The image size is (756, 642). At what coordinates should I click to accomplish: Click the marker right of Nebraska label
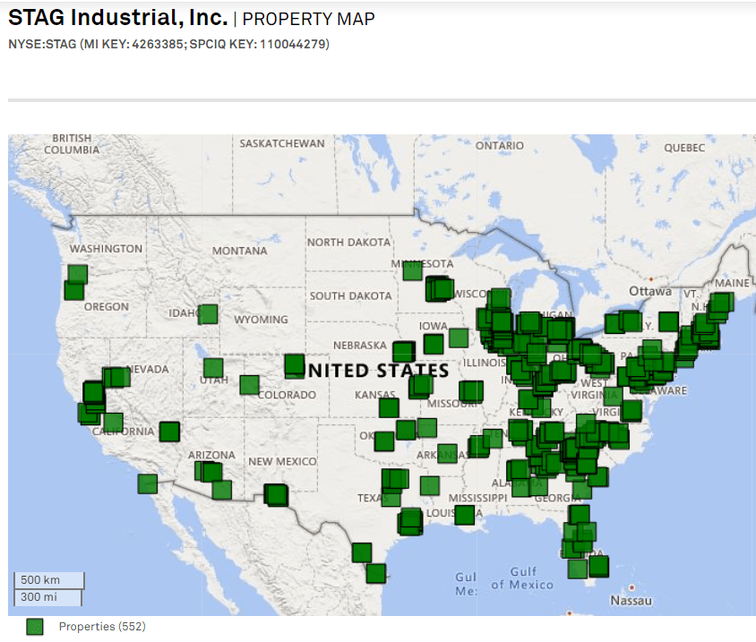[404, 352]
